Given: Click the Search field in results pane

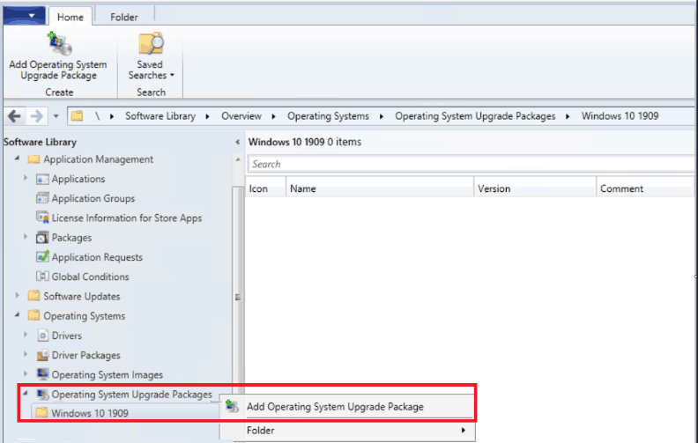Looking at the screenshot, I should click(471, 164).
